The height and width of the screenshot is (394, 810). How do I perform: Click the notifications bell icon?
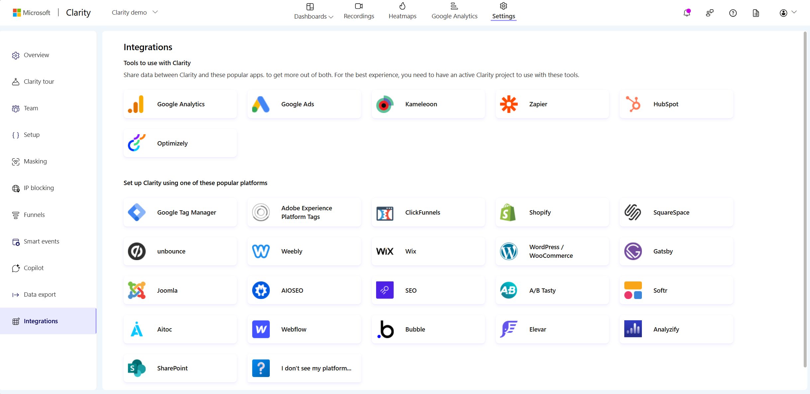pos(686,13)
